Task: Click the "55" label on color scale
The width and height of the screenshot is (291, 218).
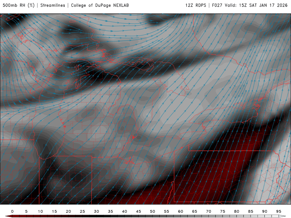Action: click(167, 211)
